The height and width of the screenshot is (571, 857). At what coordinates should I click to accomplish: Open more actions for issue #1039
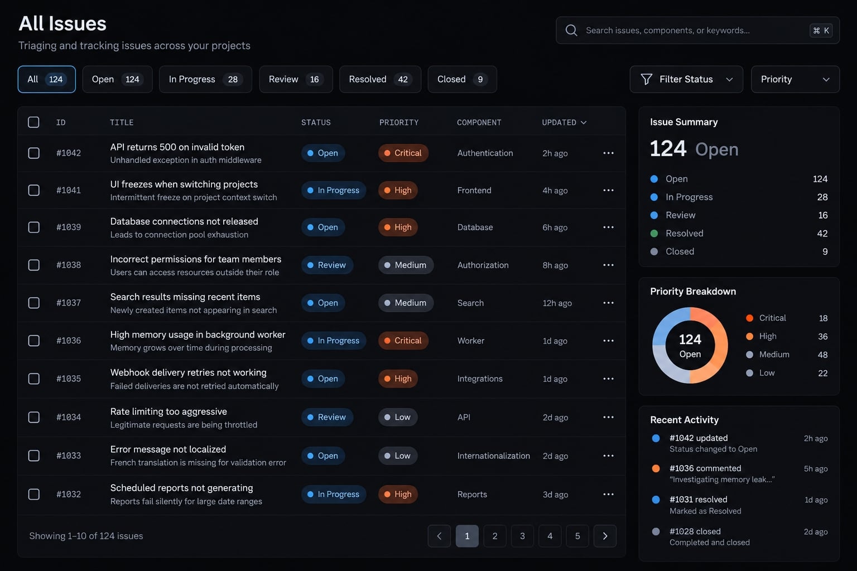coord(608,227)
